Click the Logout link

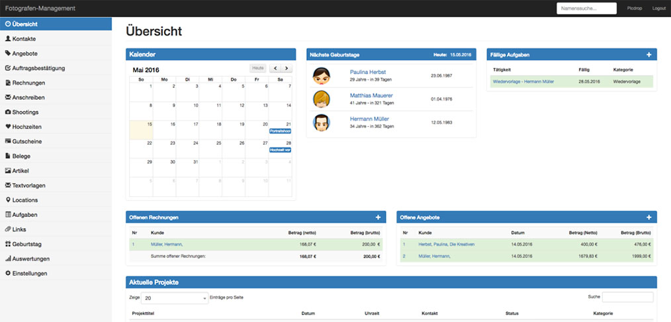[658, 9]
